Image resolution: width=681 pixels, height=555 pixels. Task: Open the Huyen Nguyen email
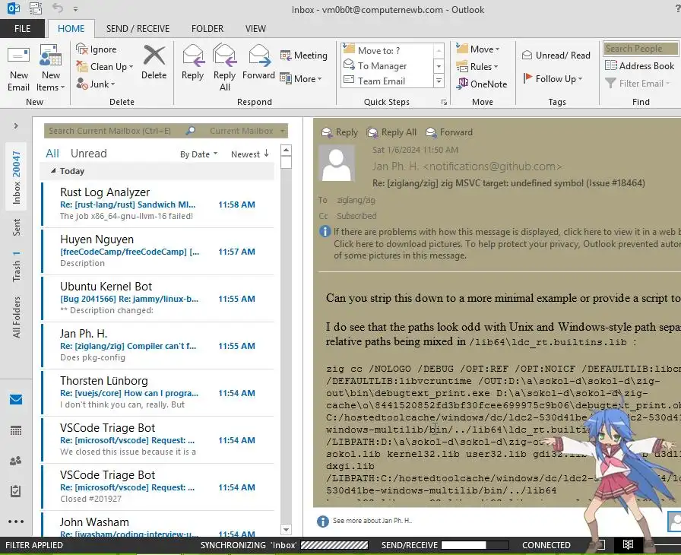pos(158,251)
